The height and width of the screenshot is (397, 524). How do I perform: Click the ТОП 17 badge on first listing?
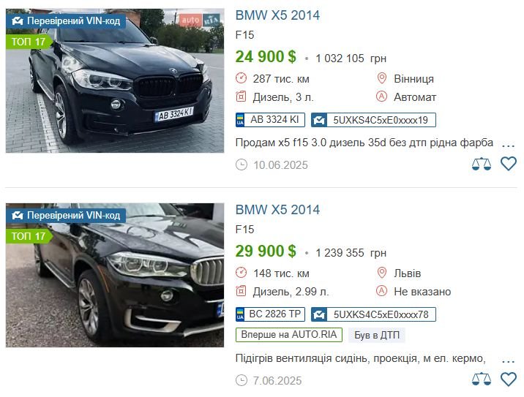29,42
